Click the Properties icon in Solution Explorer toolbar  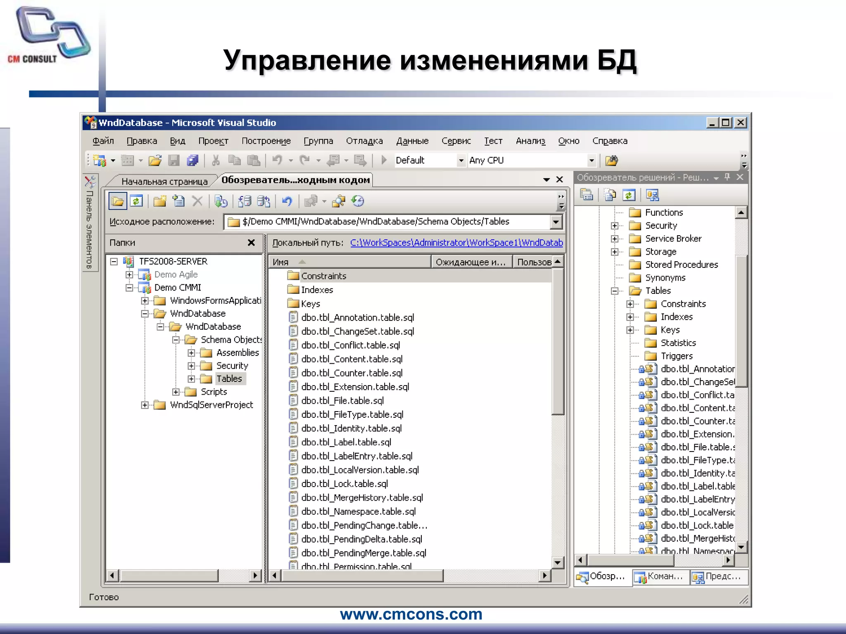587,194
